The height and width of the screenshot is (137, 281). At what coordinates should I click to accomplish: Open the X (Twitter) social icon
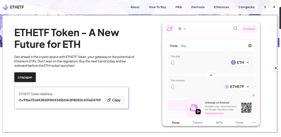click(x=265, y=7)
